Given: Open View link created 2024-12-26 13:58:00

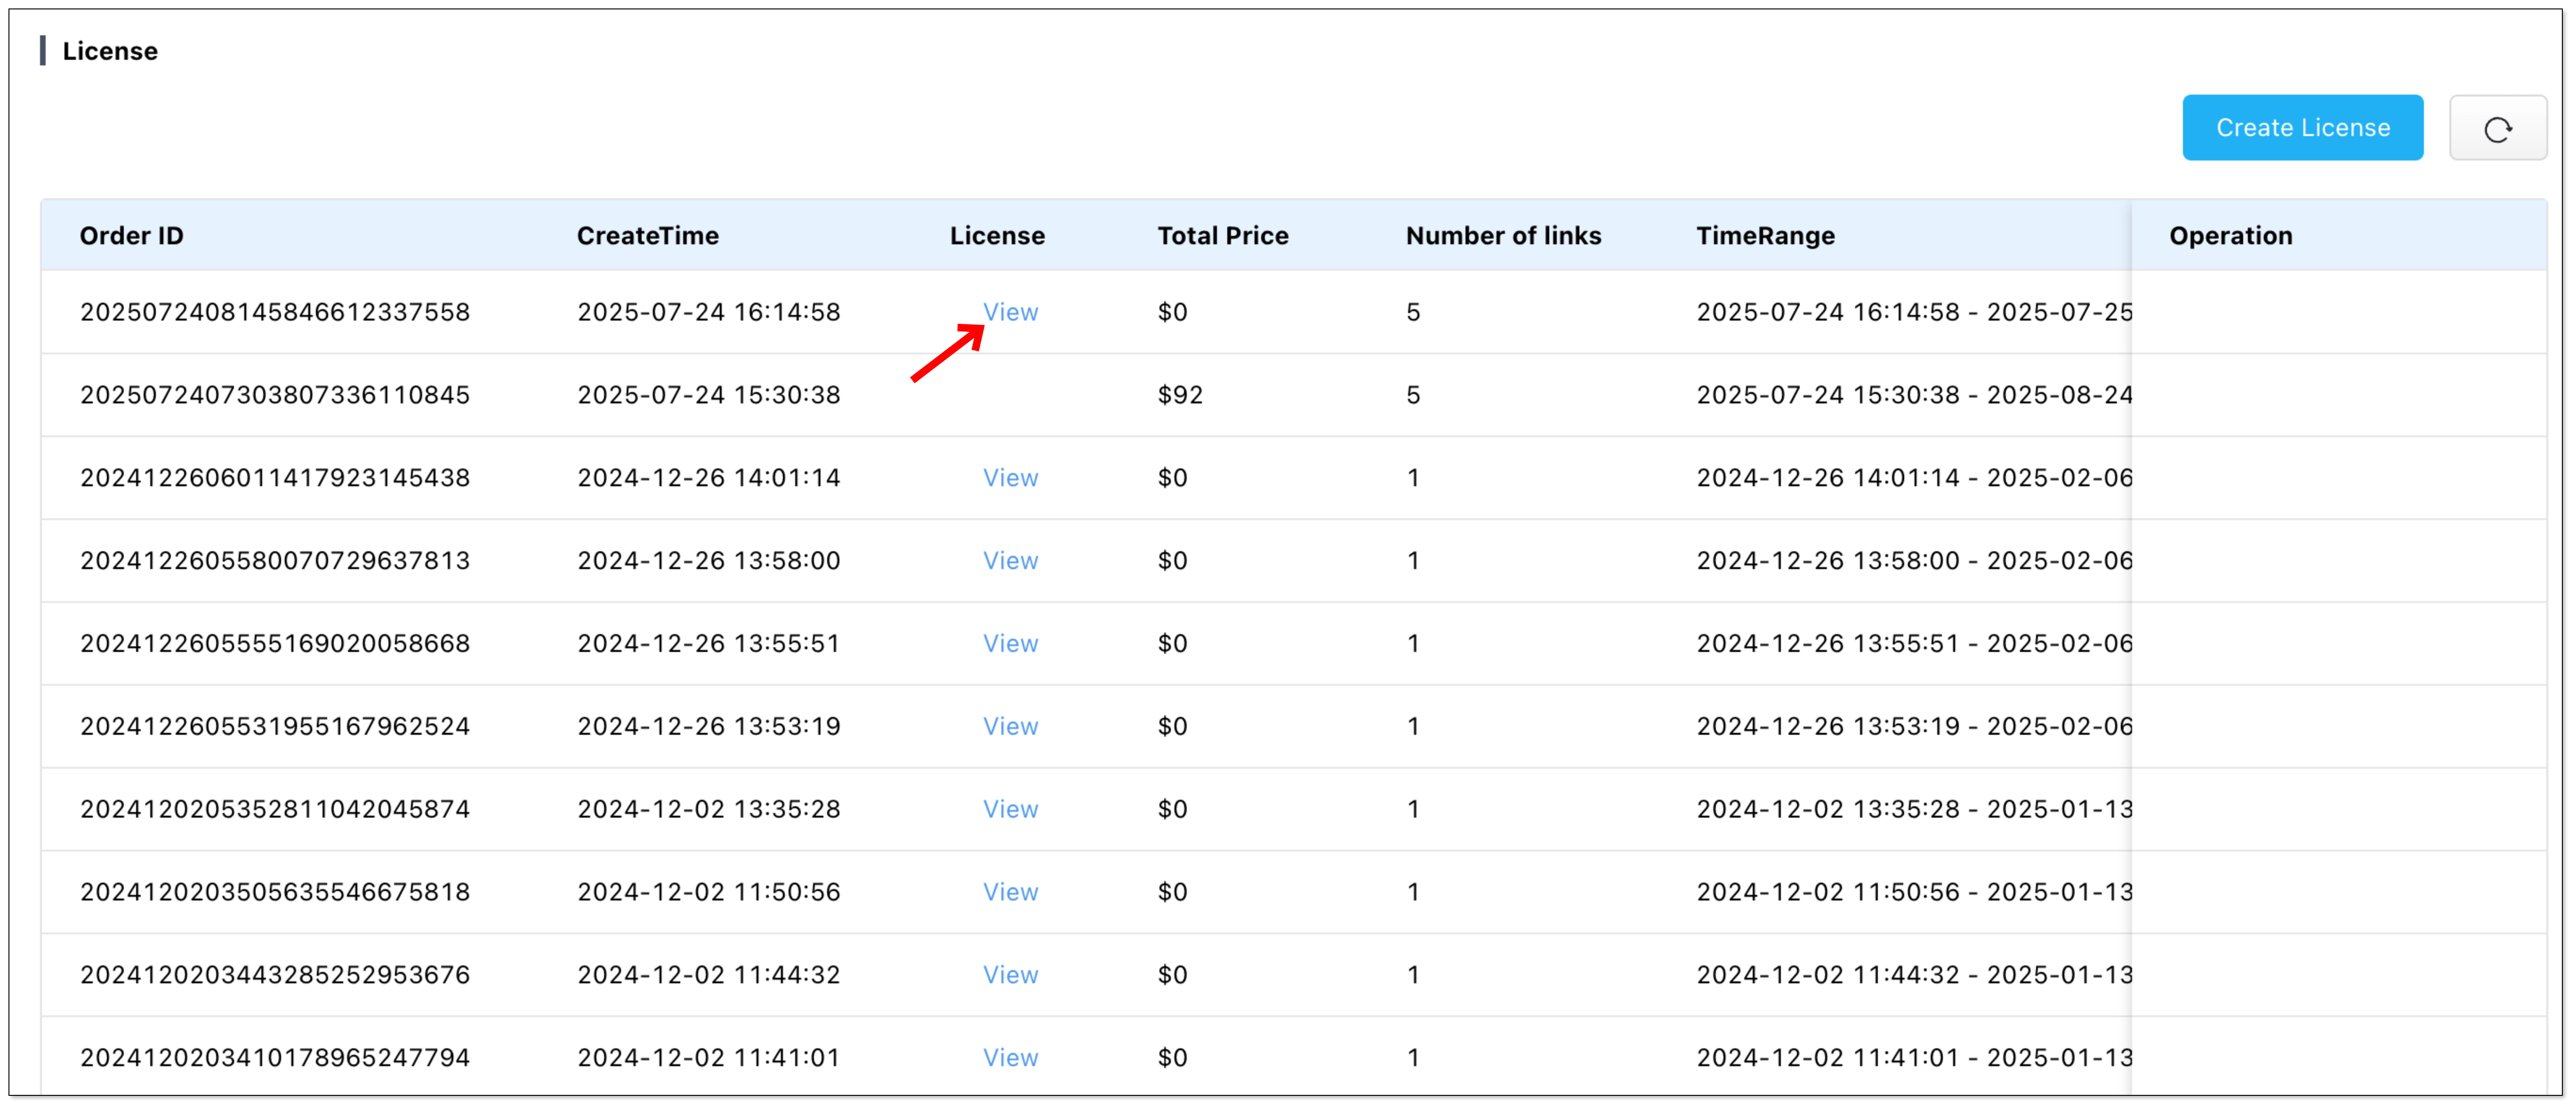Looking at the screenshot, I should (x=1010, y=561).
